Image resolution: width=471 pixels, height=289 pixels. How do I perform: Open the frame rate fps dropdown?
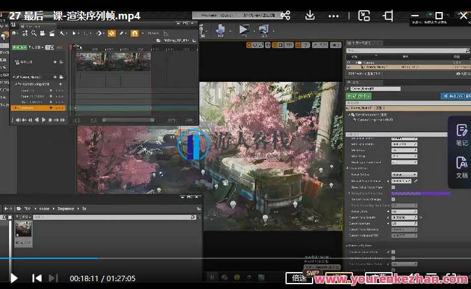click(153, 33)
